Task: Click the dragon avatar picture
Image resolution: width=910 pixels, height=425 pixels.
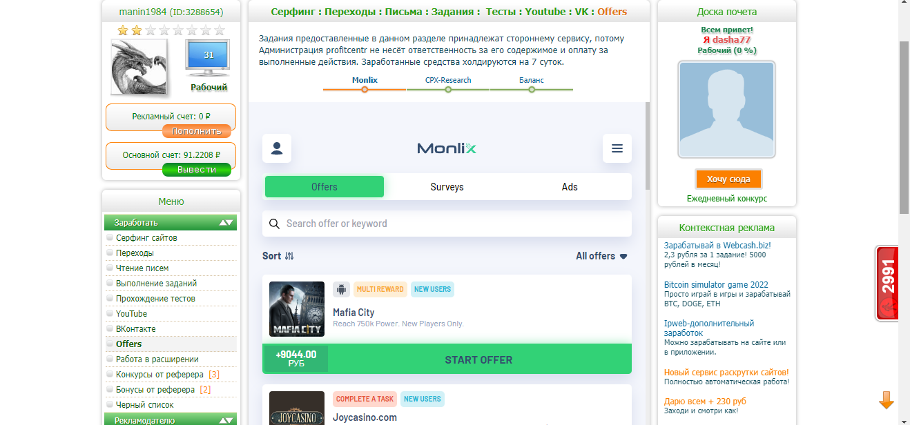Action: pos(139,67)
